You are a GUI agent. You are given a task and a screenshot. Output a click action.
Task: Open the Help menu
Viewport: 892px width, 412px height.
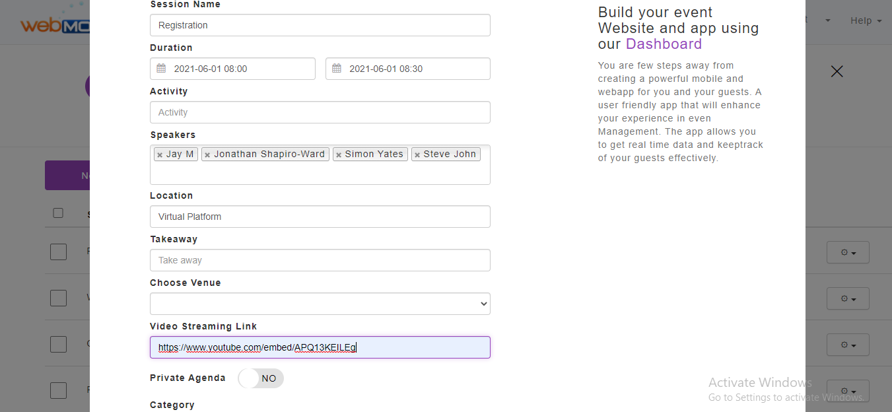866,20
